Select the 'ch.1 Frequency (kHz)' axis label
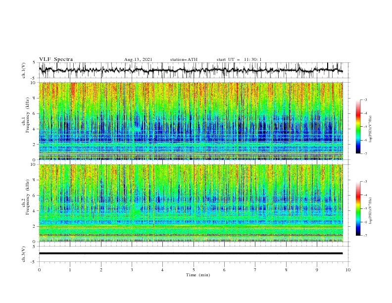The image size is (392, 303). click(26, 115)
